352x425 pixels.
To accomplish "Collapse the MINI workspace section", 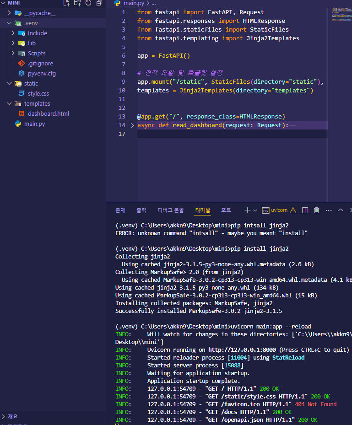I will [x=3, y=3].
